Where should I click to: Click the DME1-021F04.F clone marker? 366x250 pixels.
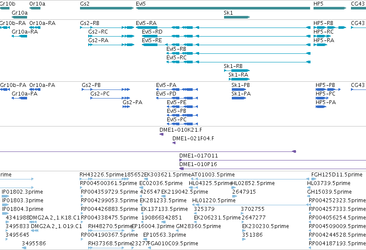(174, 143)
